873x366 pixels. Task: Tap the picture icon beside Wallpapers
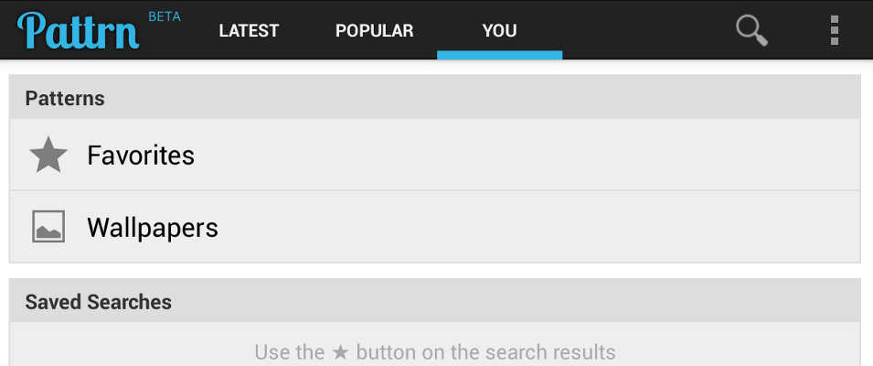[x=48, y=226]
